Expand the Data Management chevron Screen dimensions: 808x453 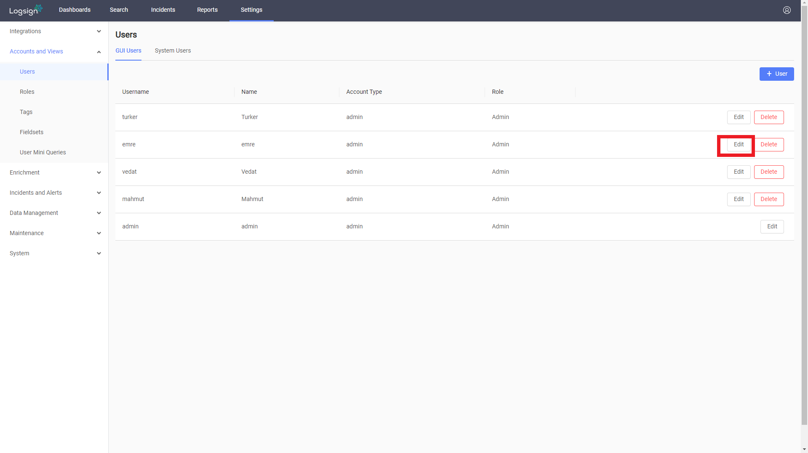[x=99, y=213]
